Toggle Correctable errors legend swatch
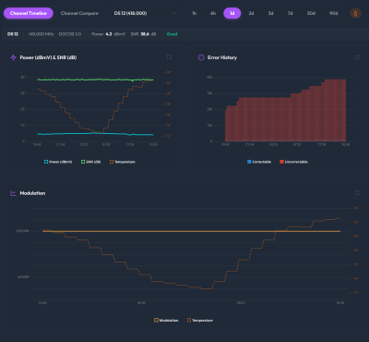The width and height of the screenshot is (369, 342). [249, 162]
